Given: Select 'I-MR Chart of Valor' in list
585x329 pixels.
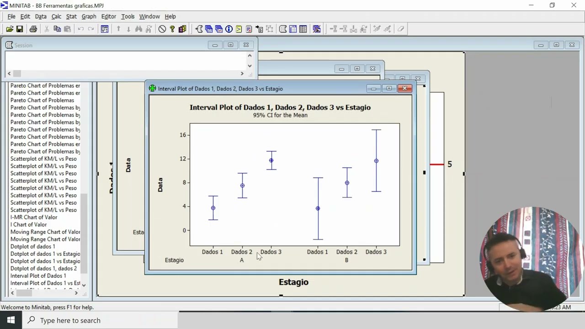Looking at the screenshot, I should 34,217.
